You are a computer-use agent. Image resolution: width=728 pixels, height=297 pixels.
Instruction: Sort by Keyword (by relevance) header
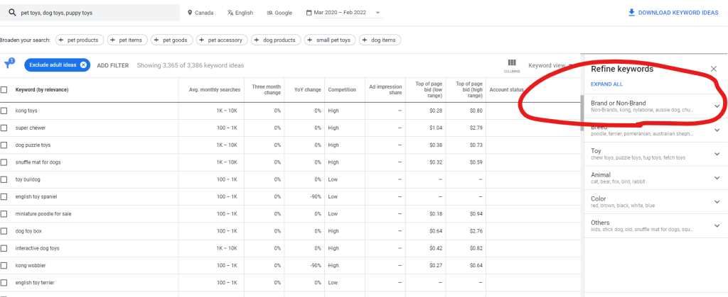(x=42, y=90)
